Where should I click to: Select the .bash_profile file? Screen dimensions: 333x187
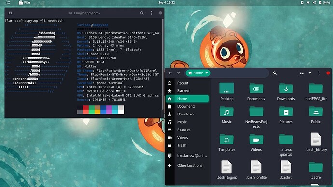point(256,167)
